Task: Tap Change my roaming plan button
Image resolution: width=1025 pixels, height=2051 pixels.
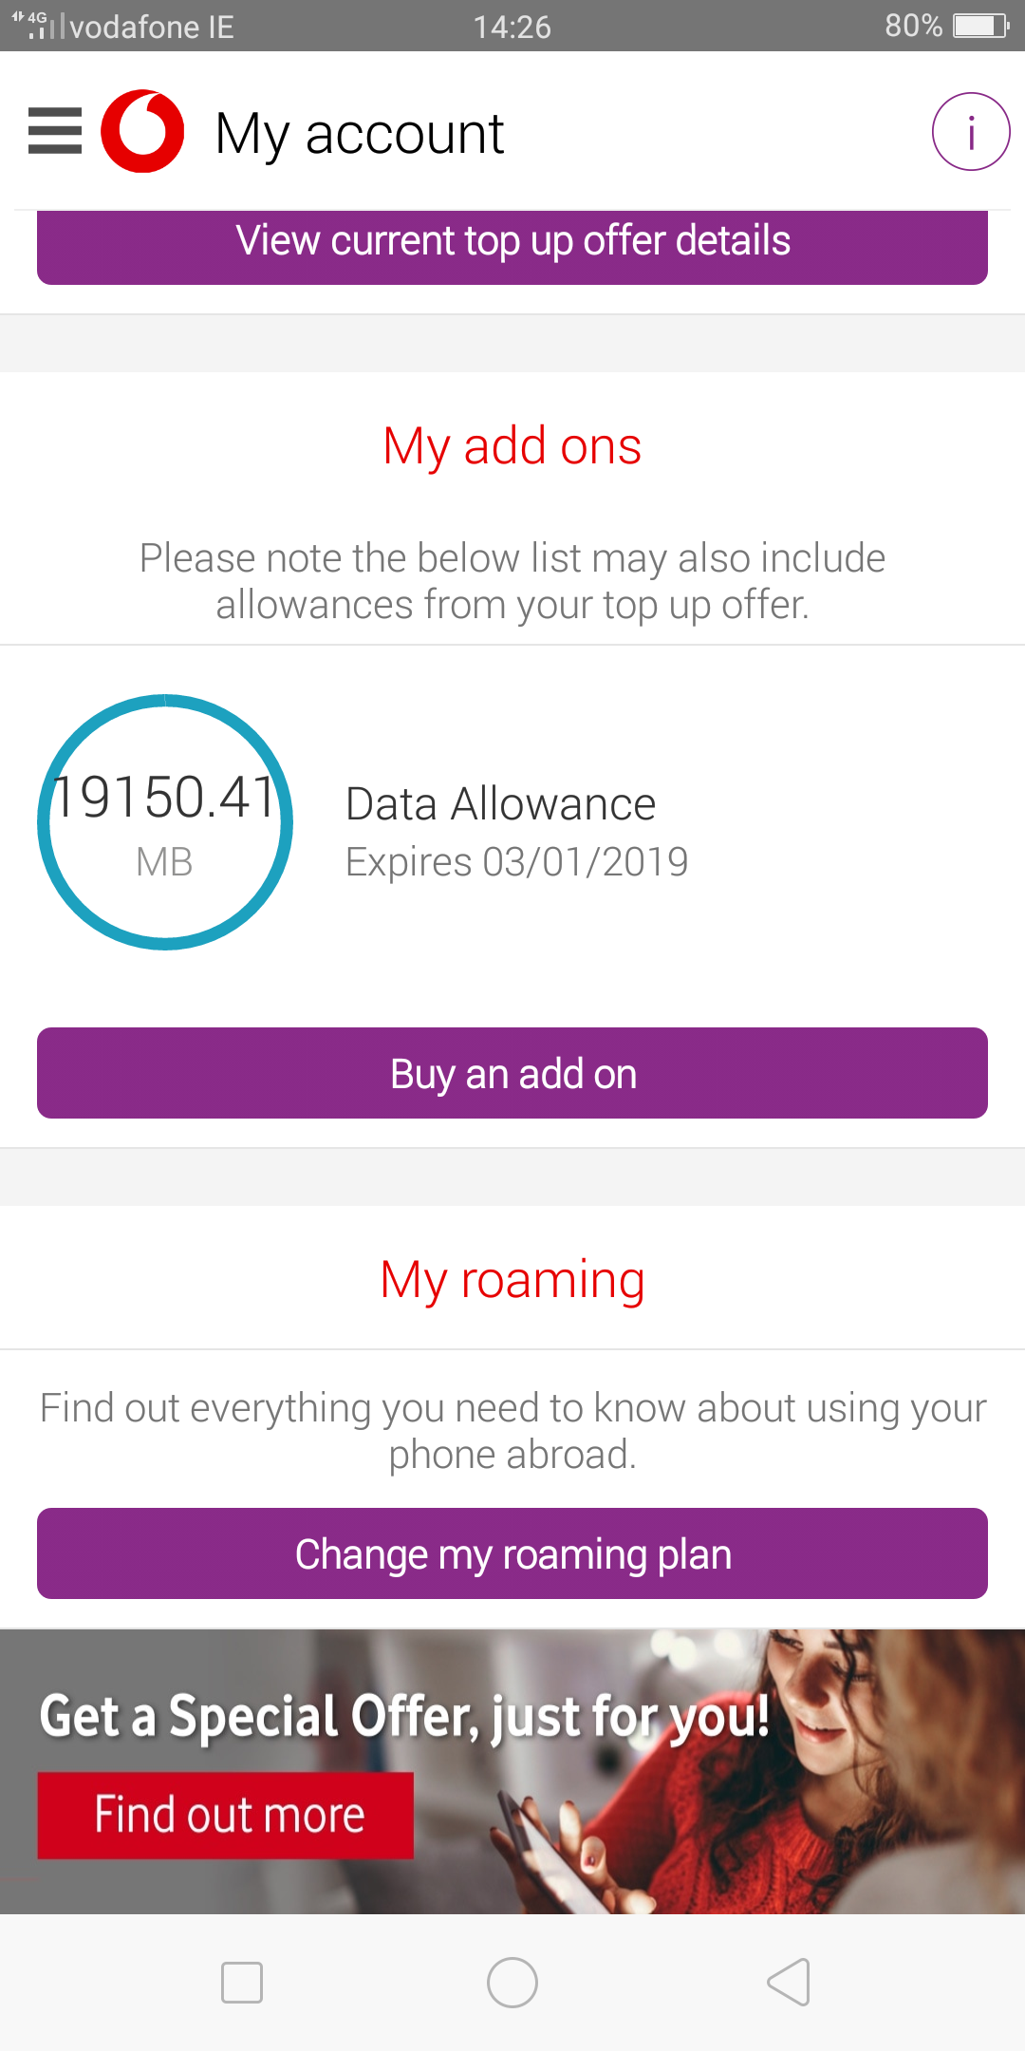Action: point(512,1553)
